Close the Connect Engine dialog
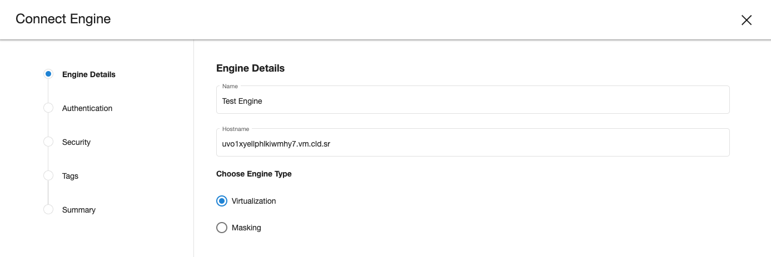771x257 pixels. point(747,20)
